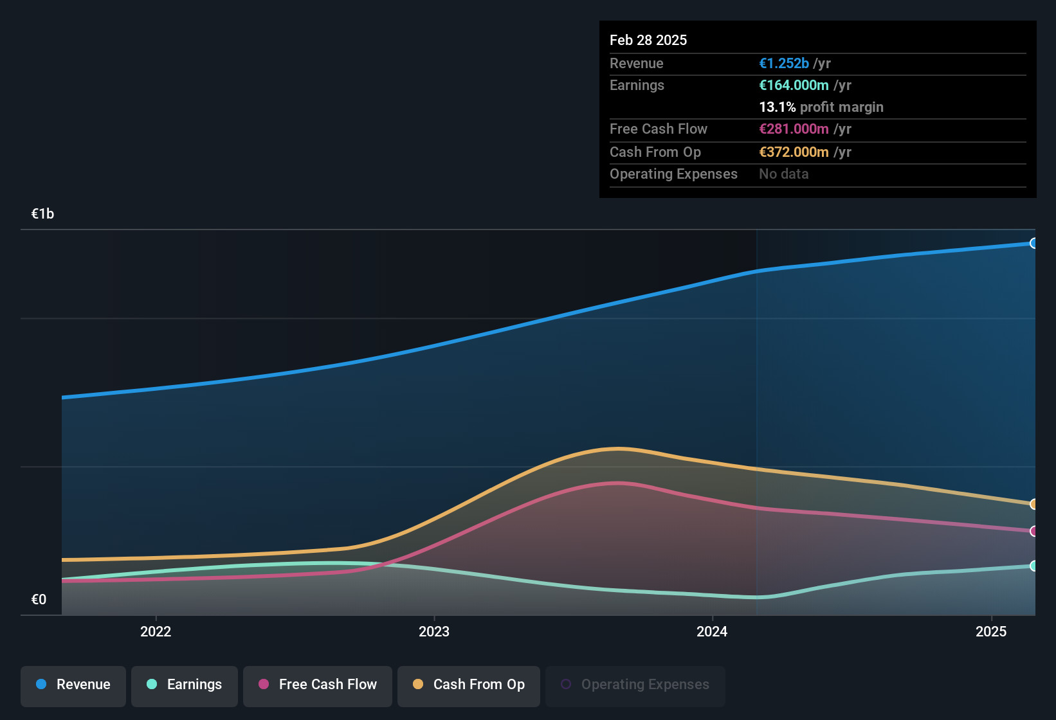Click the Free Cash Flow legend button

[317, 685]
